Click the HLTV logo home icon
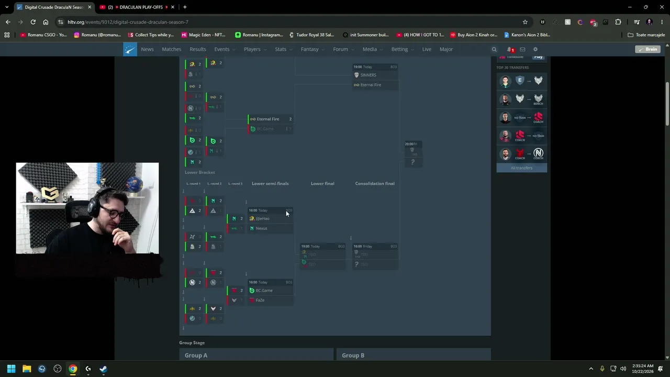Image resolution: width=670 pixels, height=377 pixels. coord(130,49)
